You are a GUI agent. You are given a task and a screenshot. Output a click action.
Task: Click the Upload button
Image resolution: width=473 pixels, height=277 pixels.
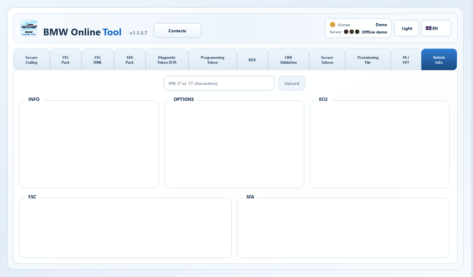(x=292, y=83)
